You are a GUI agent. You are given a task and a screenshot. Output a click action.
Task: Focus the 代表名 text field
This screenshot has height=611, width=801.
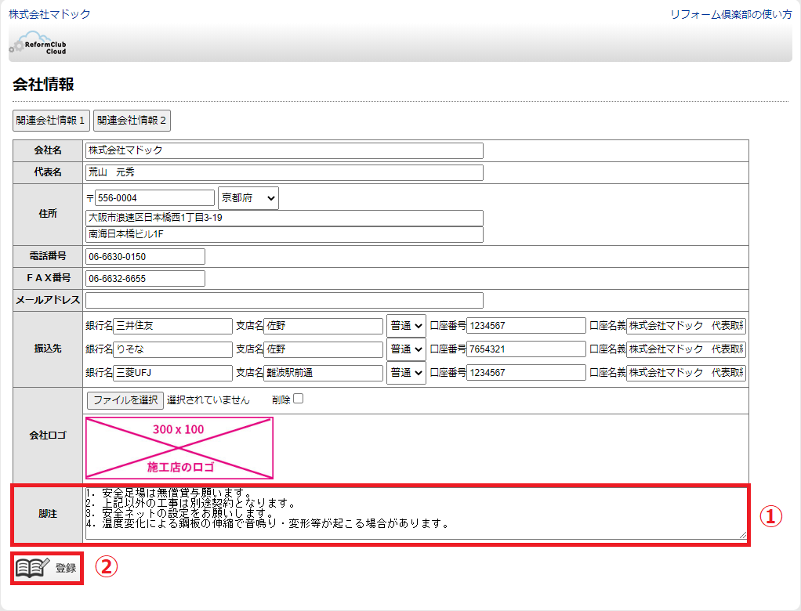pos(284,172)
